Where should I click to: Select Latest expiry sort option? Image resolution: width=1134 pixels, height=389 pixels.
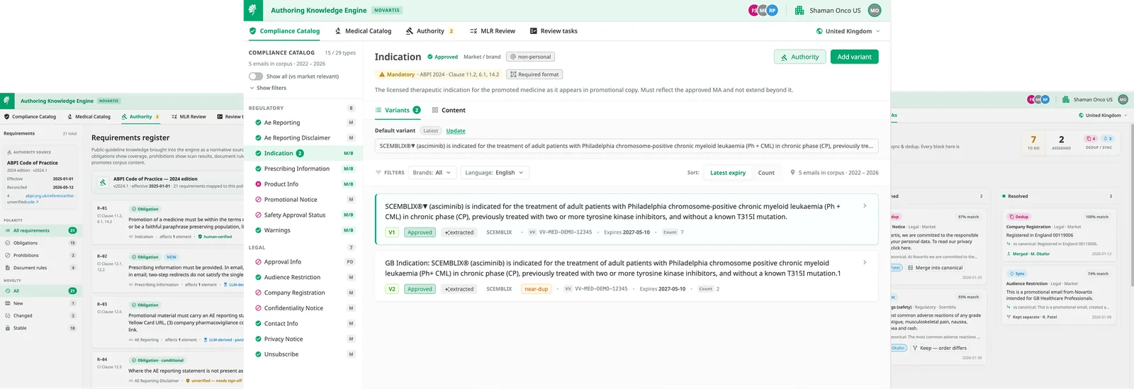tap(728, 173)
